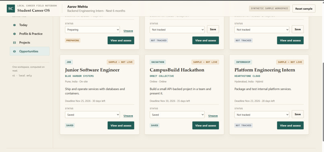Click the Today sidebar icon

(14, 25)
